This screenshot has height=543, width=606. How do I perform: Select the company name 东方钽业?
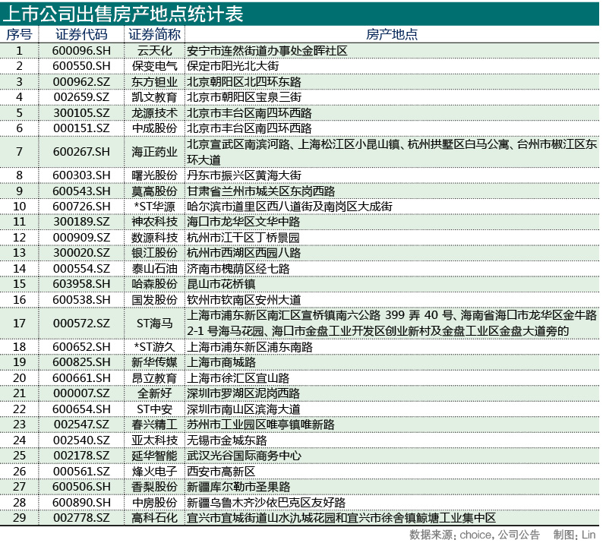(155, 82)
